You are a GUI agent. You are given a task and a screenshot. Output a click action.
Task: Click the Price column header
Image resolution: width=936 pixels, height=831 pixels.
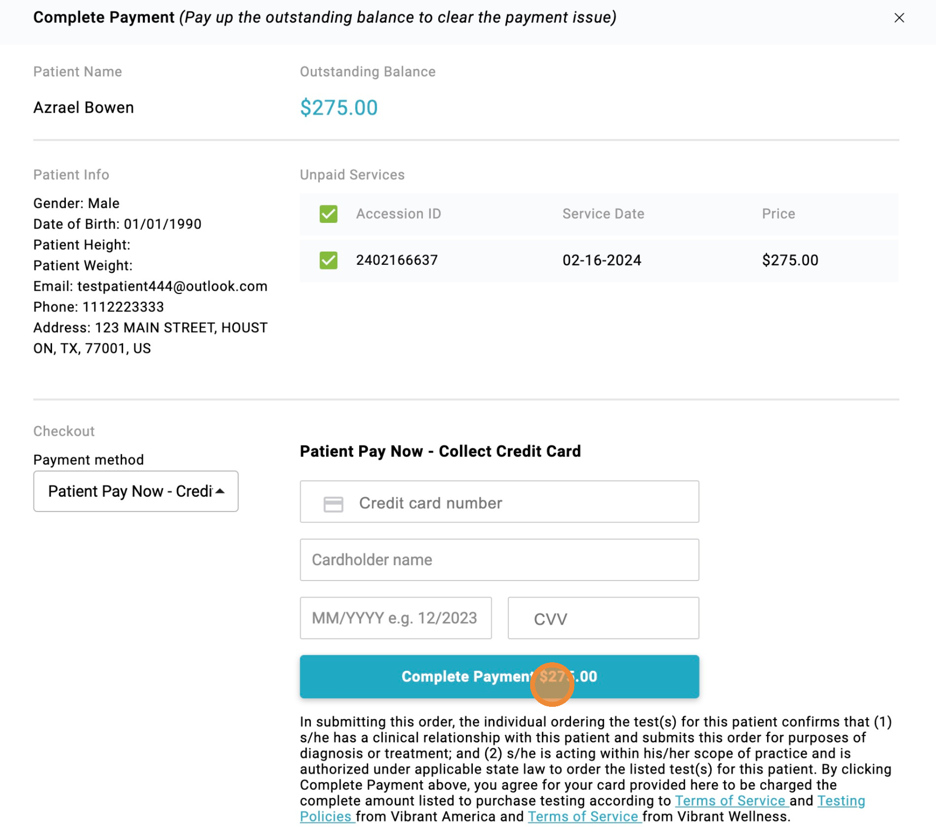tap(778, 214)
